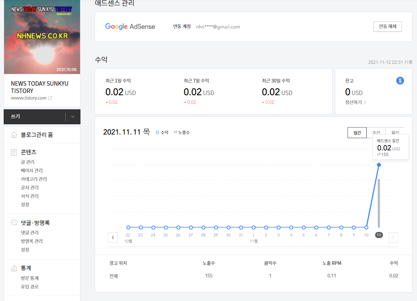Click the 최근 30일 수익 value
The height and width of the screenshot is (301, 417).
(277, 92)
